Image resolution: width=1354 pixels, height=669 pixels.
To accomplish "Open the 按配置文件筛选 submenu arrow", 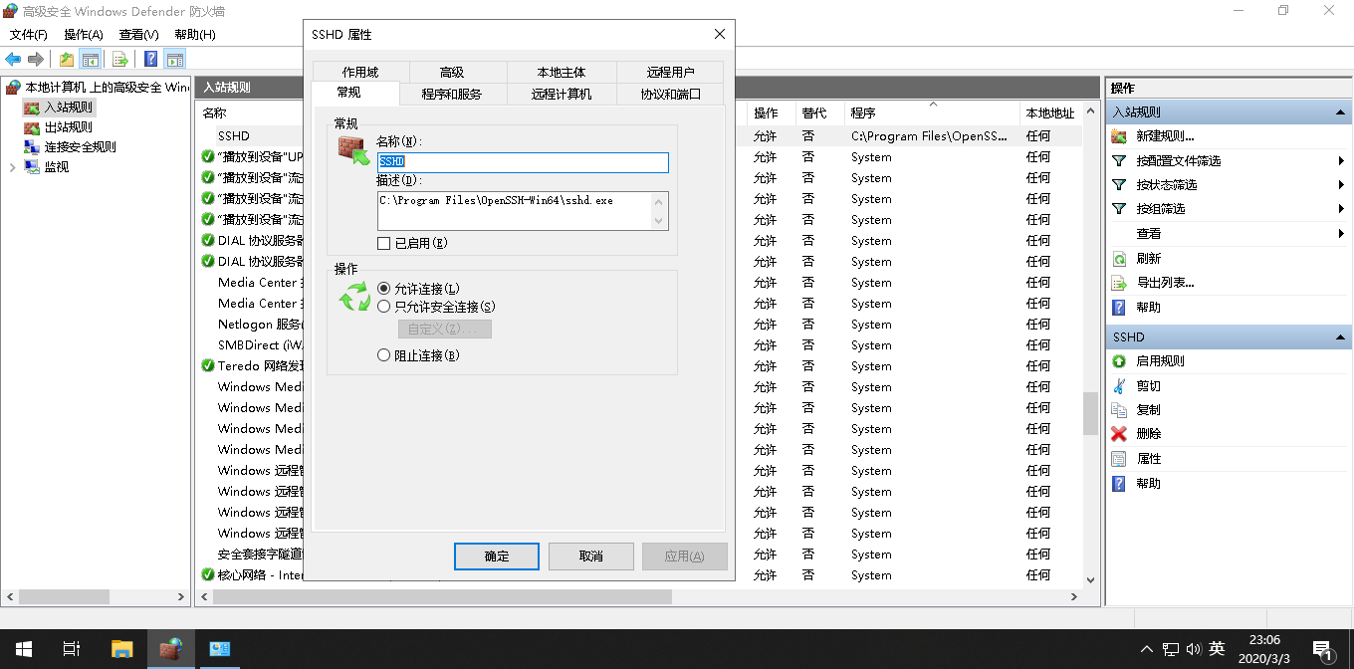I will click(x=1342, y=160).
